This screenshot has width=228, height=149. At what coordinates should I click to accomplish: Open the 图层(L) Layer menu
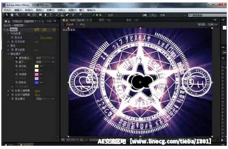pyautogui.click(x=40, y=10)
